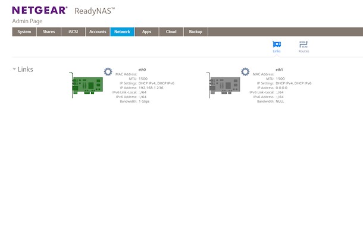
Task: Click the active Network tab
Action: point(122,32)
